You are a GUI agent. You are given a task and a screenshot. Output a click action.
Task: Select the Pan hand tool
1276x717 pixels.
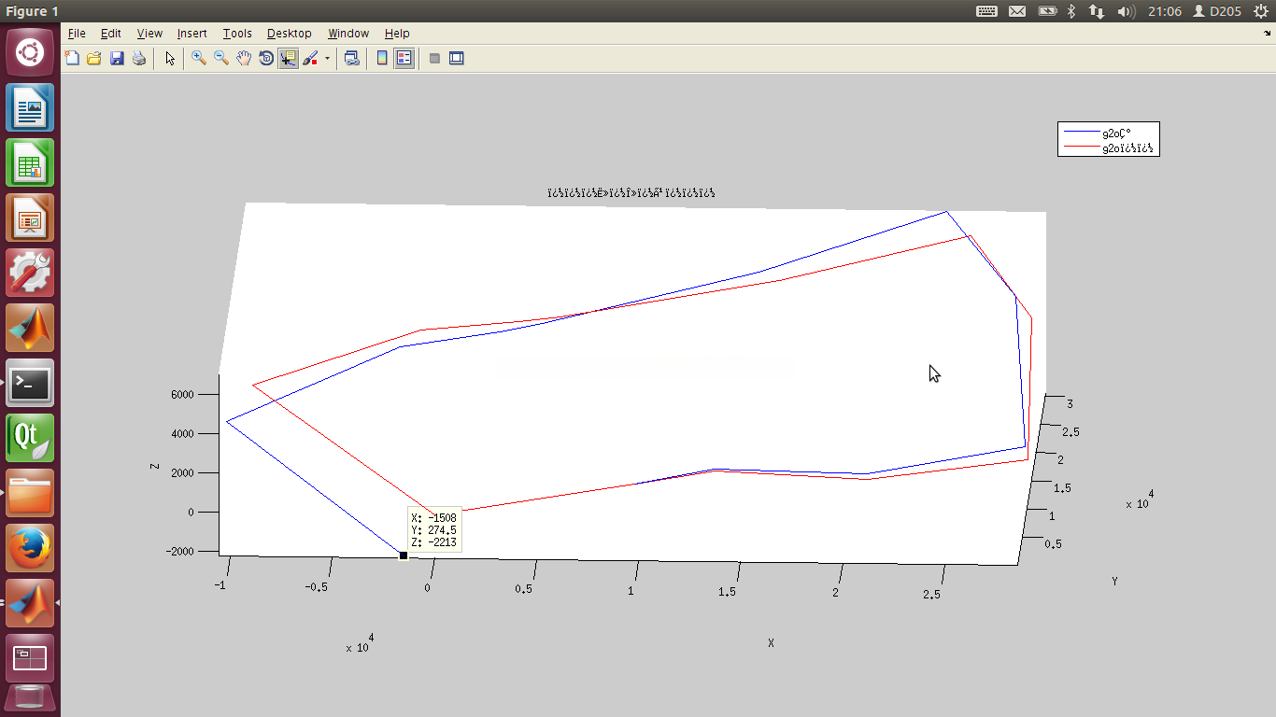244,58
